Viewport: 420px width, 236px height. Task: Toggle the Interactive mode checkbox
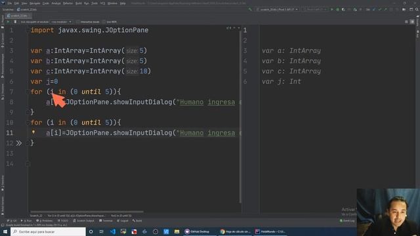78,22
